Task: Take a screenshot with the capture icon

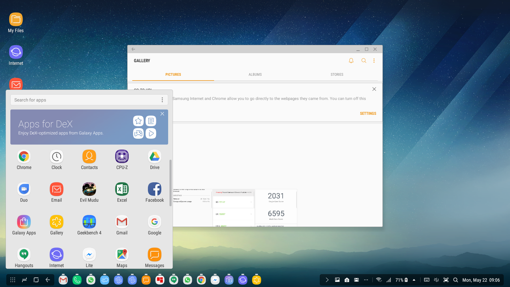Action: pos(446,280)
